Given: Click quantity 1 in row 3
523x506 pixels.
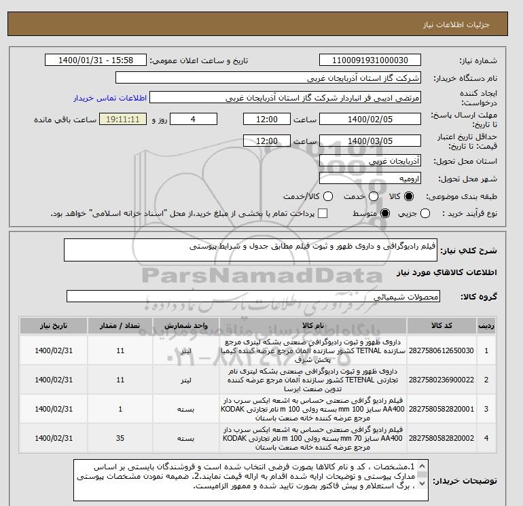Looking at the screenshot, I should [120, 409].
